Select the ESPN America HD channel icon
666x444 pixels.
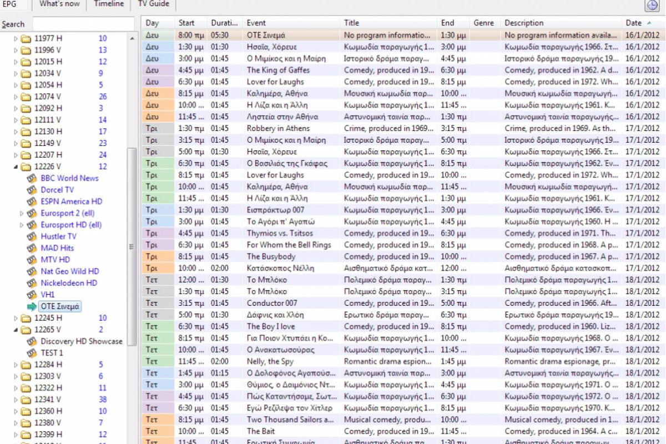(32, 201)
